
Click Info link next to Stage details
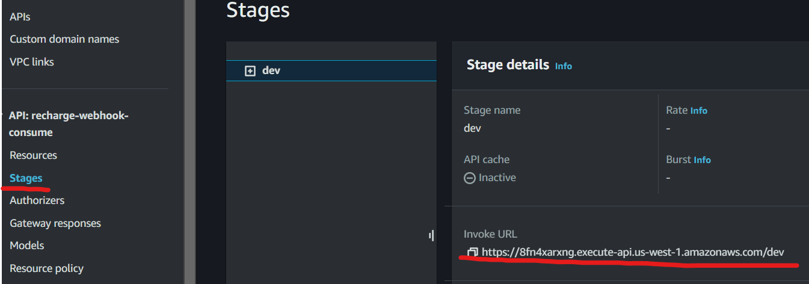(564, 66)
